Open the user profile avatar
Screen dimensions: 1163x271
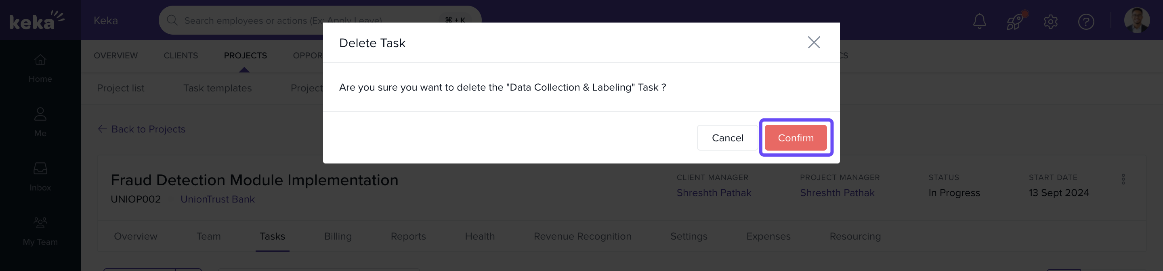pos(1136,20)
